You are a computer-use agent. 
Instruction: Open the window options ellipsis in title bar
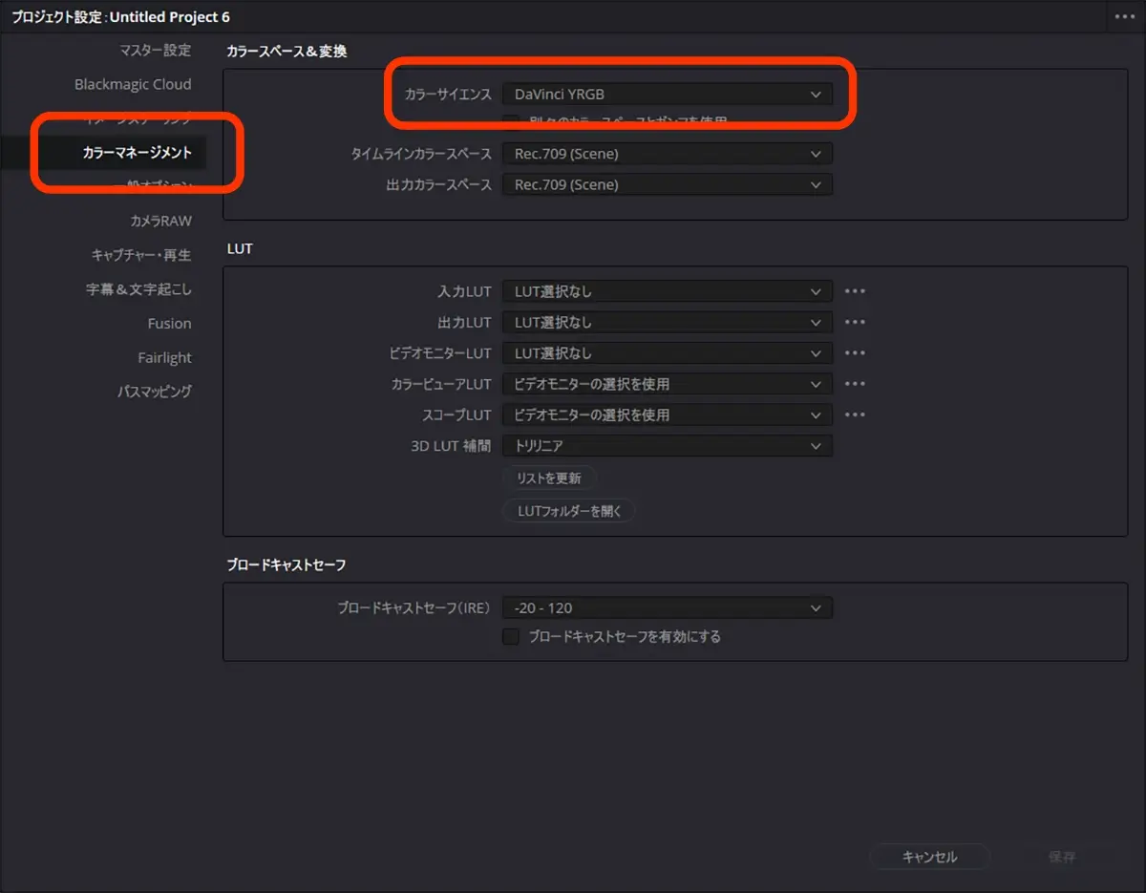1123,15
